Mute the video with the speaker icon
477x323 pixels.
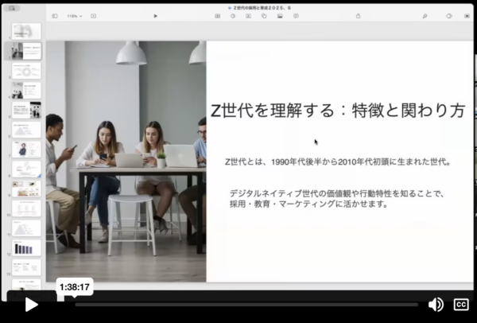[436, 304]
